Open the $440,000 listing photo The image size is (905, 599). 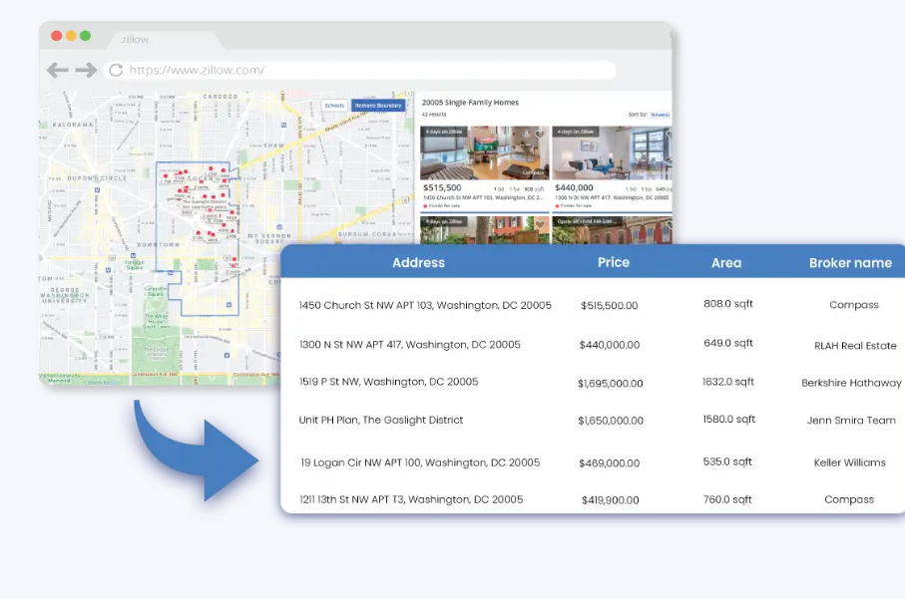point(612,152)
